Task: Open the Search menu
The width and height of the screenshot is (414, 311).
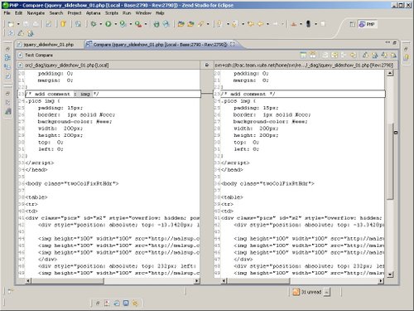Action: click(x=56, y=13)
